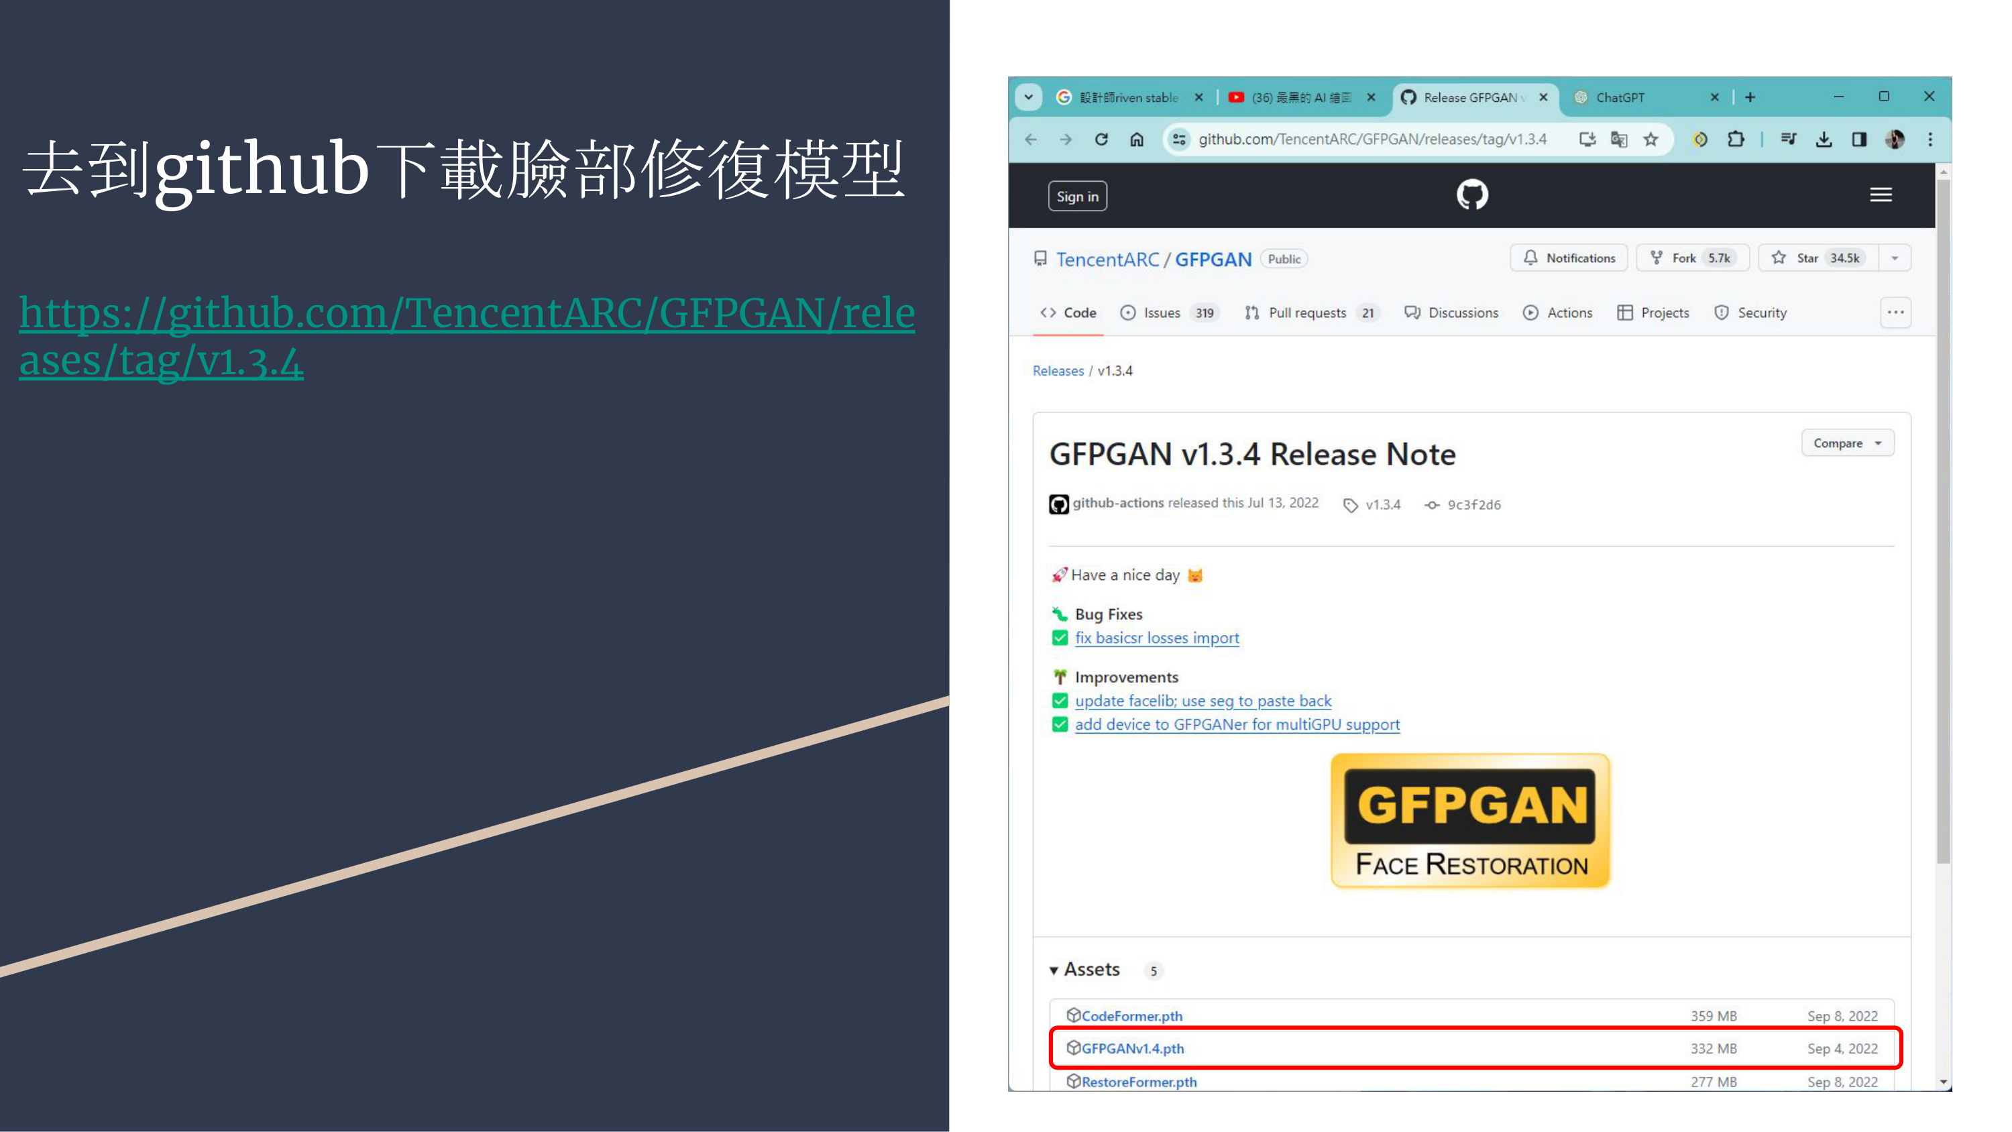
Task: Fork the GFPGAN repository
Action: (1692, 258)
